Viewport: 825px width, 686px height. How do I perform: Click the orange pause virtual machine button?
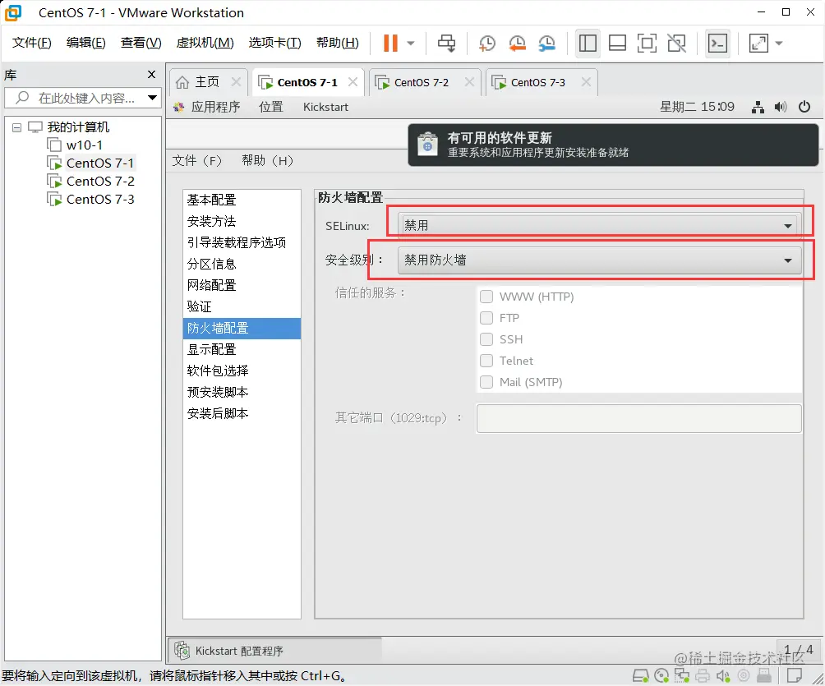(390, 44)
